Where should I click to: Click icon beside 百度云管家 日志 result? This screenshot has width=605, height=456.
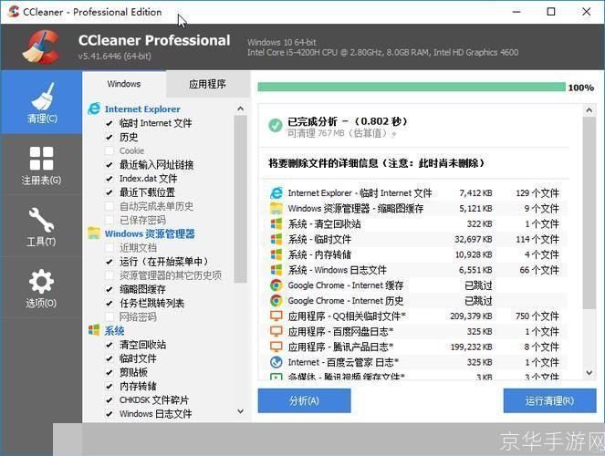pos(276,362)
